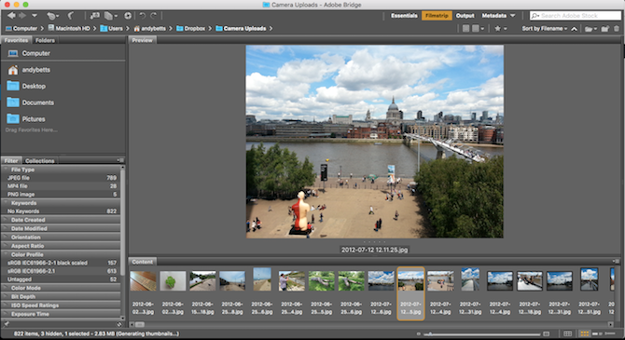Switch to the Essentials workspace

(404, 16)
